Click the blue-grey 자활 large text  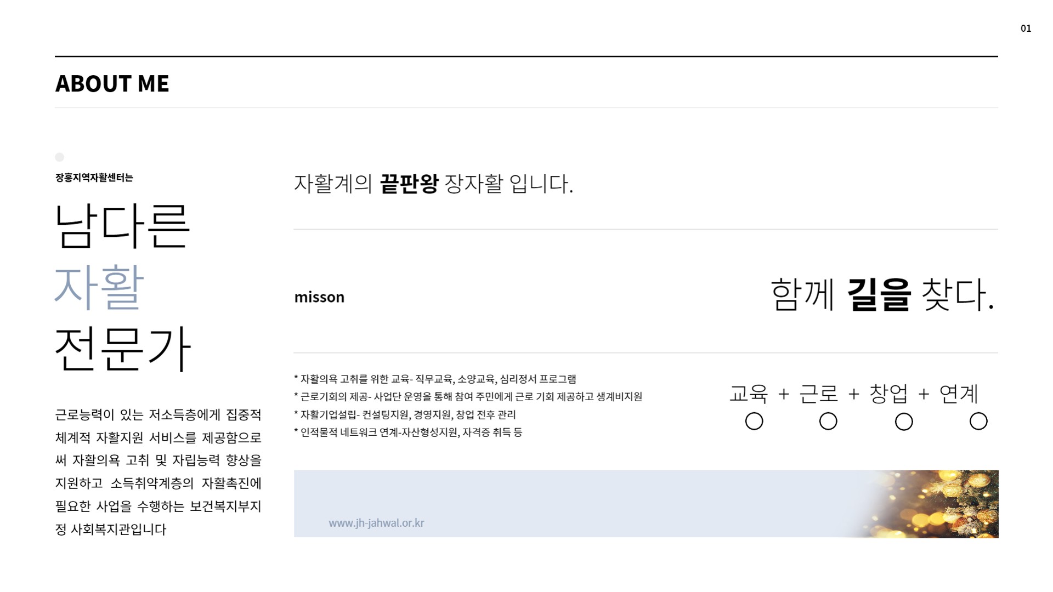pyautogui.click(x=99, y=287)
